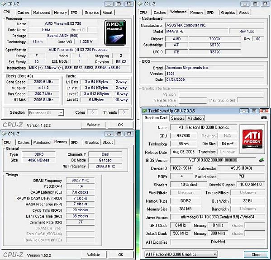Switch to SPD tab in the Mainboard window

tap(210, 13)
